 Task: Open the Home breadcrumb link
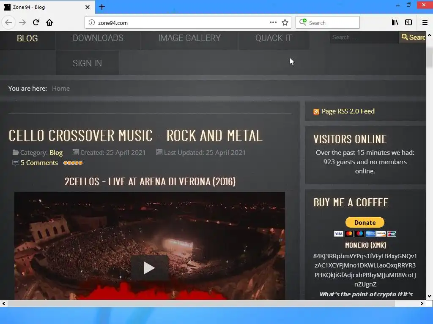click(x=61, y=89)
